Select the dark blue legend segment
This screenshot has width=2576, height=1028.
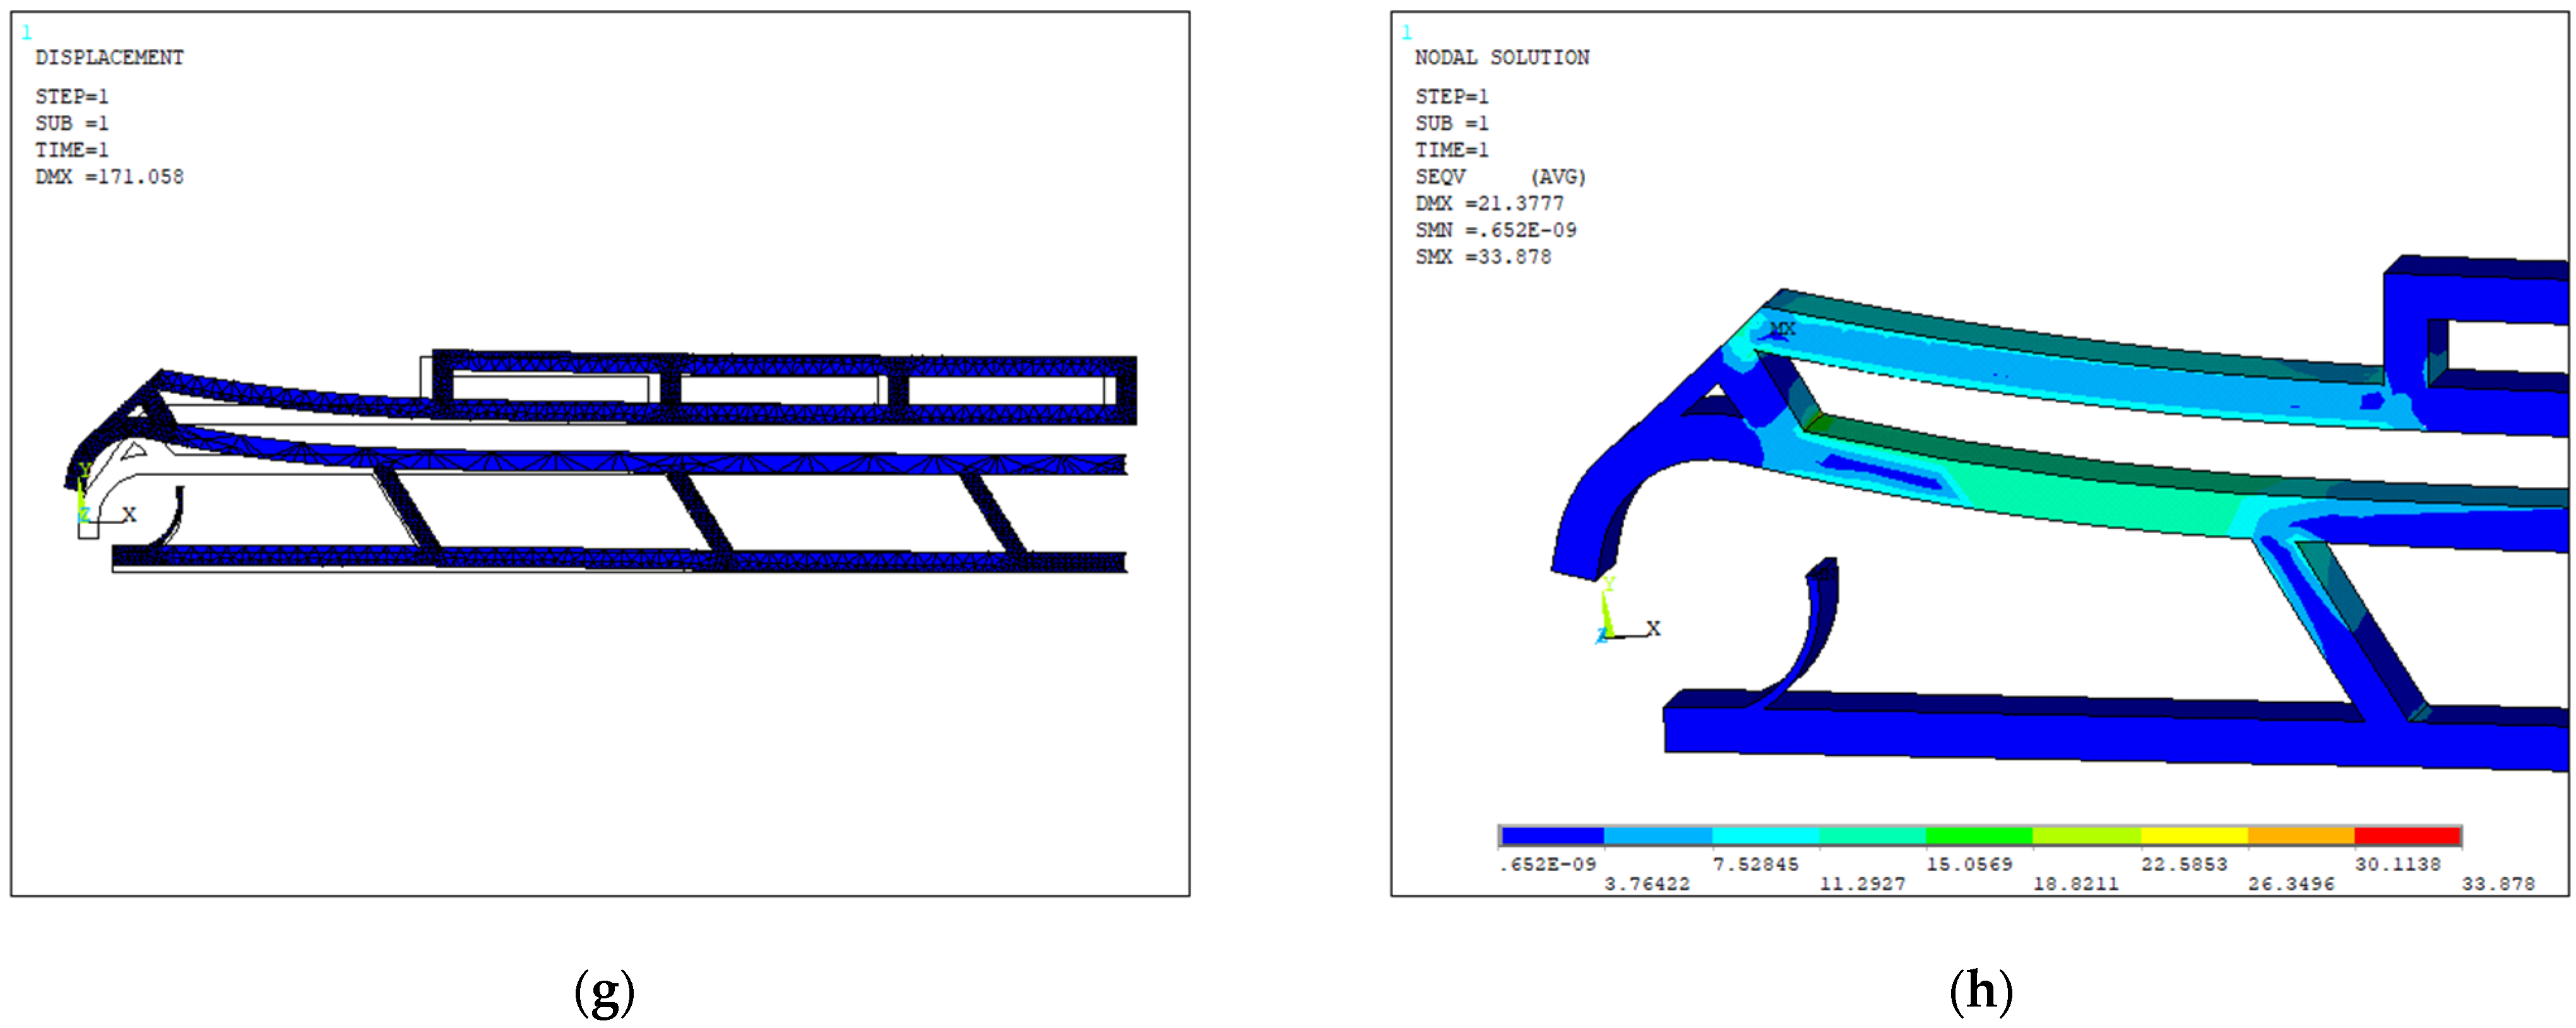[1552, 836]
